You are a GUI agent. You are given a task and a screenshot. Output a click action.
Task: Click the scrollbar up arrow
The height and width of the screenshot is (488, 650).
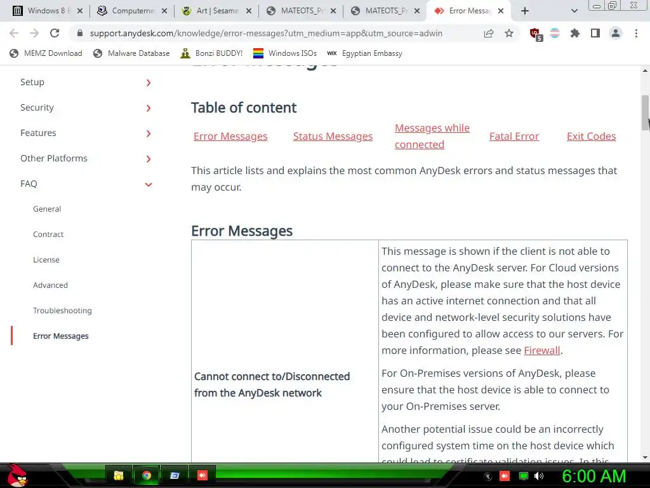click(x=645, y=71)
